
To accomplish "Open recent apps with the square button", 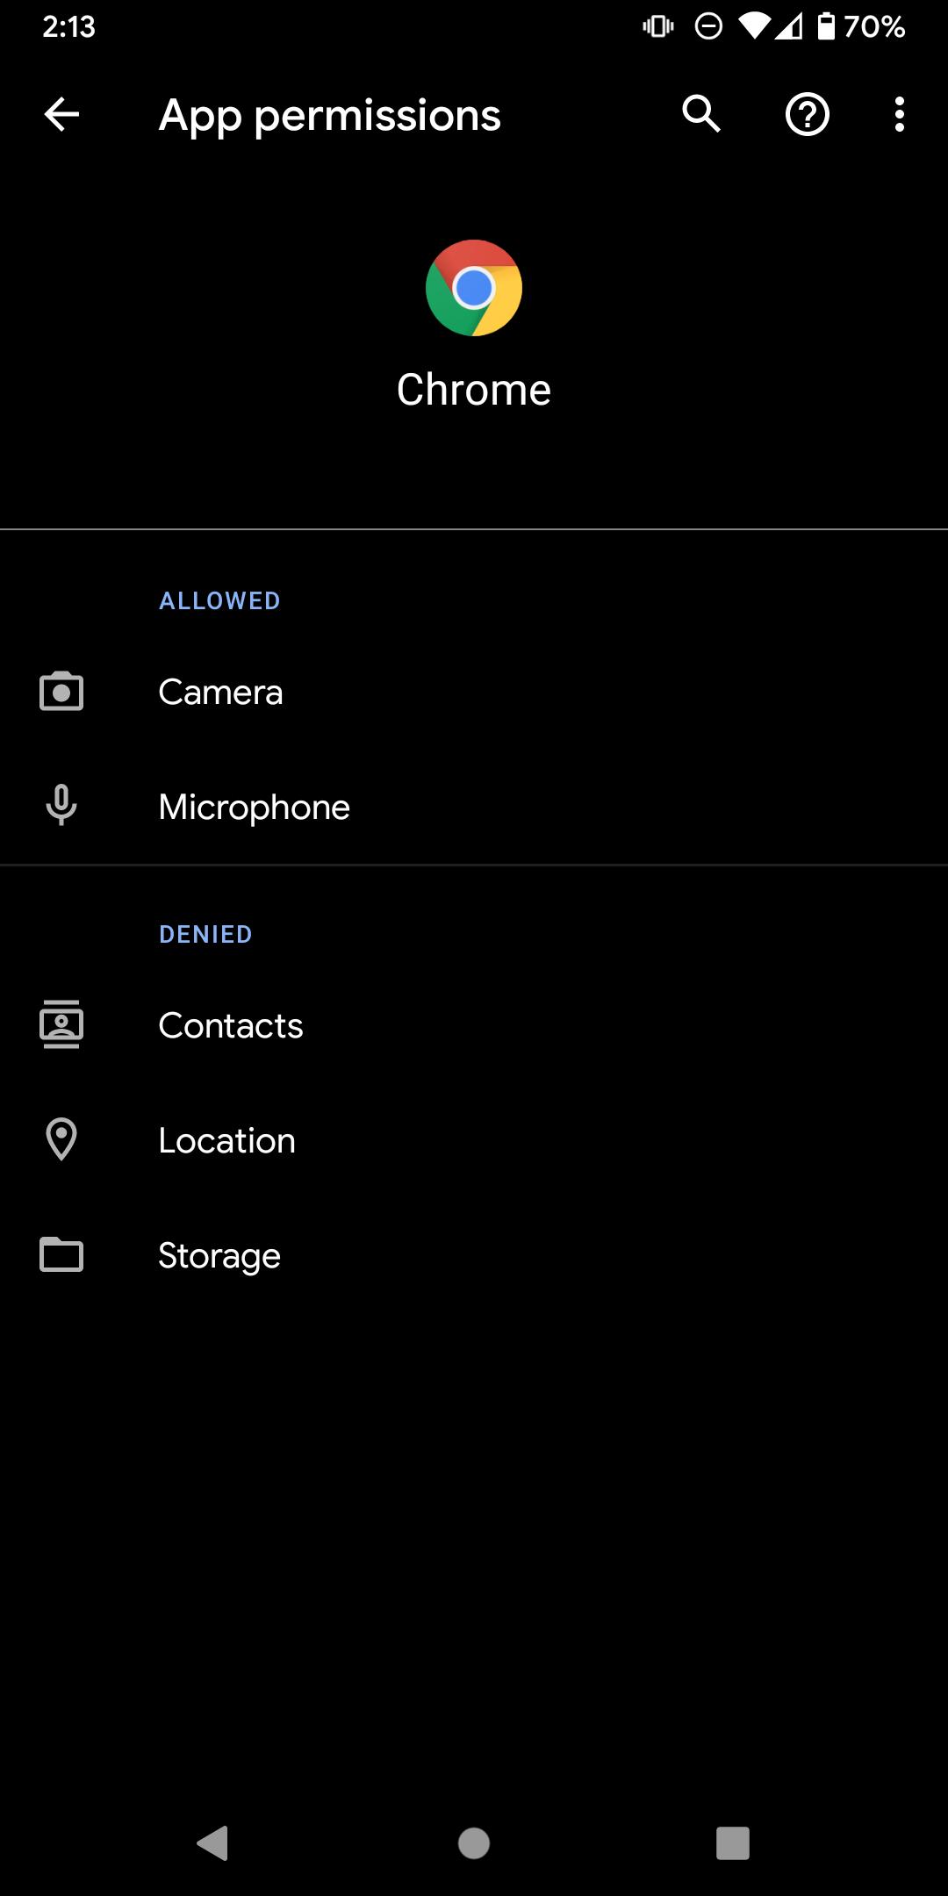I will click(x=734, y=1841).
